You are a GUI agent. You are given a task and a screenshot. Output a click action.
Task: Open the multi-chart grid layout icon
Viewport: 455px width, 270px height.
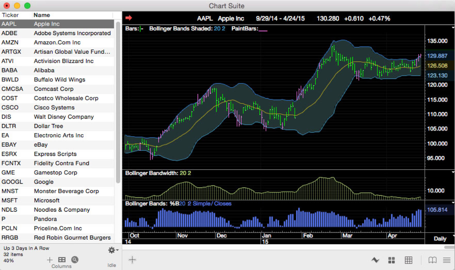click(x=392, y=260)
